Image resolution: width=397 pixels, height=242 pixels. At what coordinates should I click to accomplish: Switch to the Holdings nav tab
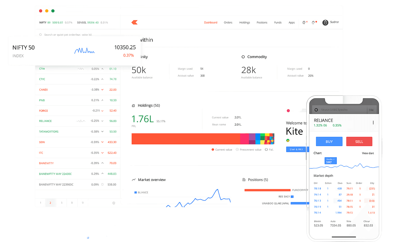point(245,23)
